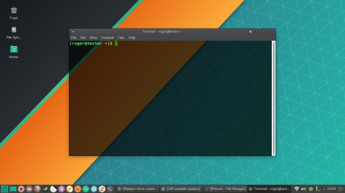Select the File System desktop icon
Image resolution: width=345 pixels, height=193 pixels.
pos(14,33)
